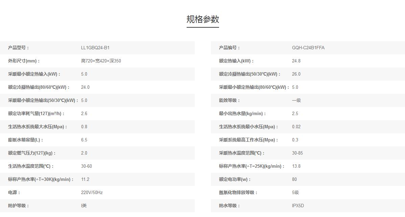Click the 防水等级 label

230,206
